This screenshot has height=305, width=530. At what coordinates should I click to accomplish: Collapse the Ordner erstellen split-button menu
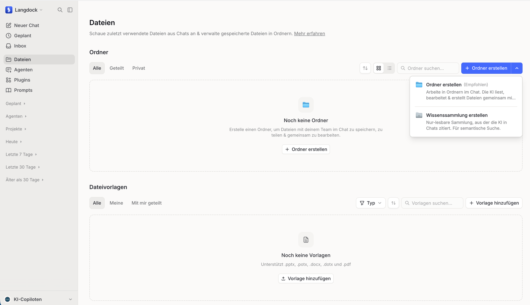517,68
